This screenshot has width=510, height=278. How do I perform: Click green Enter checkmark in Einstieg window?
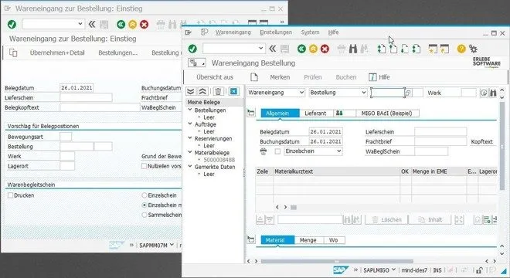tap(12, 25)
